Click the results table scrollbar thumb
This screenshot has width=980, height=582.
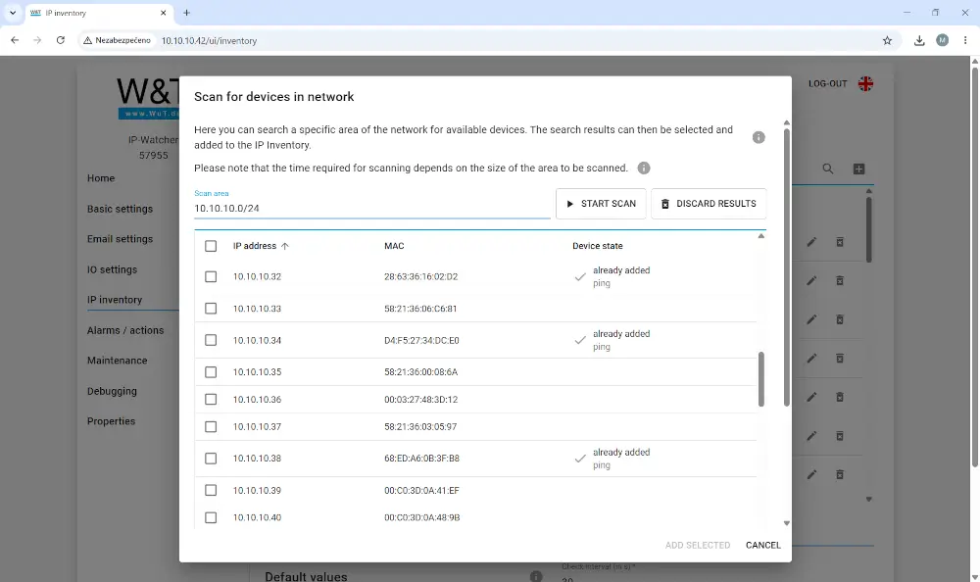tap(760, 379)
